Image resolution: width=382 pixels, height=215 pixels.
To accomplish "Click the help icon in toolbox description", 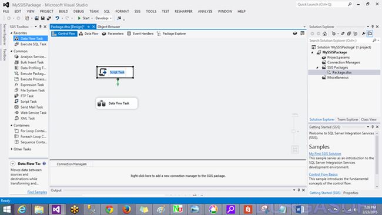I will tap(44, 164).
